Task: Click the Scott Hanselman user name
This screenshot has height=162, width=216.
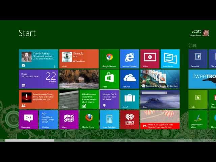Action: point(195,33)
